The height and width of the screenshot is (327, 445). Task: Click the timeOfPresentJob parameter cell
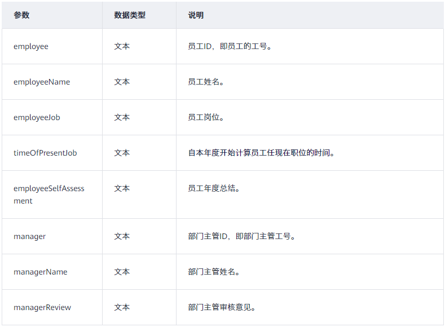tap(45, 153)
